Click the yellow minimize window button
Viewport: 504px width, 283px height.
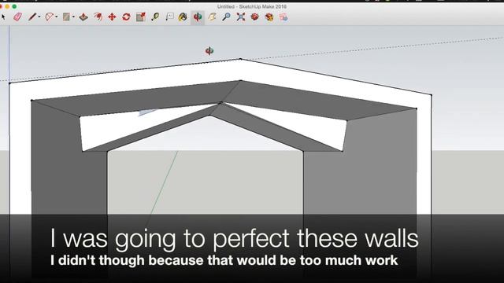7,6
